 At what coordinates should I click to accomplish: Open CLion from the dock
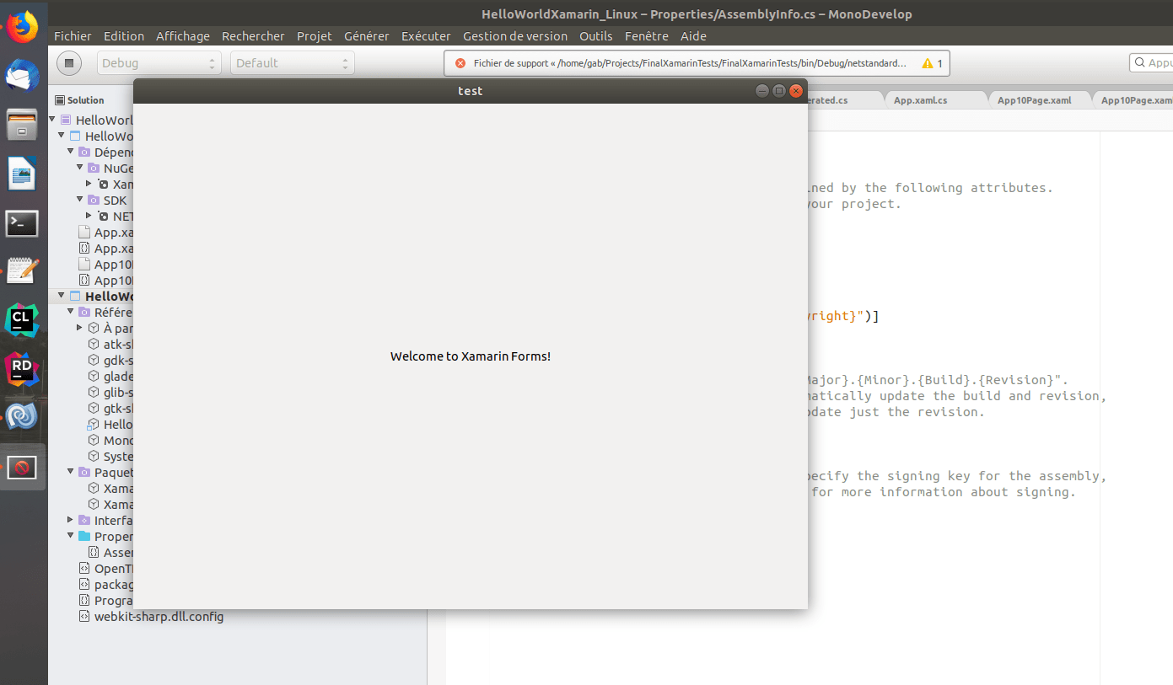pyautogui.click(x=22, y=319)
